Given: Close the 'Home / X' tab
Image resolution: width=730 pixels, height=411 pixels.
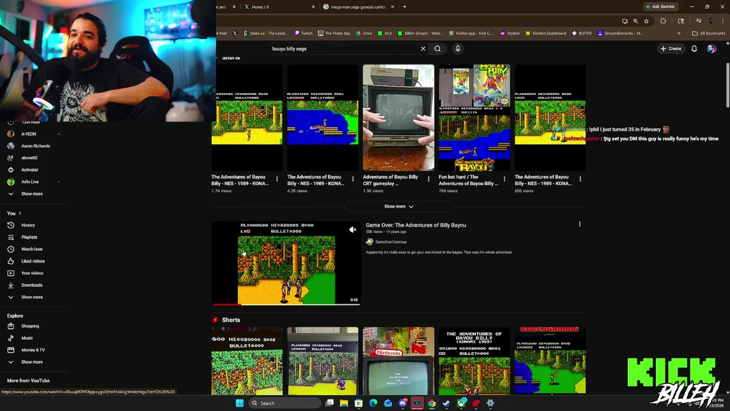Looking at the screenshot, I should click(x=313, y=7).
